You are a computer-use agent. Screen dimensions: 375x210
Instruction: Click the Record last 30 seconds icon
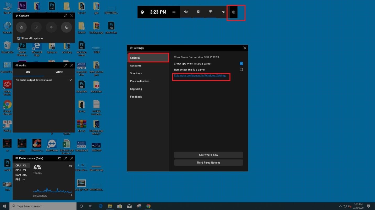(36, 27)
